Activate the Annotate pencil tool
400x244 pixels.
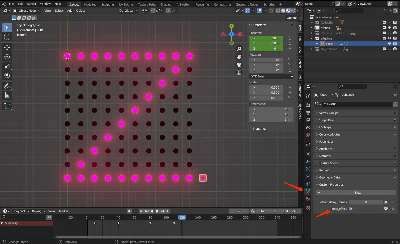(7, 86)
